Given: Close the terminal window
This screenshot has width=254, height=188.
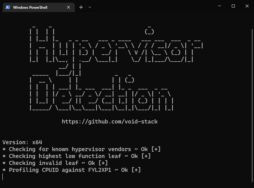Looking at the screenshot, I should tap(247, 6).
